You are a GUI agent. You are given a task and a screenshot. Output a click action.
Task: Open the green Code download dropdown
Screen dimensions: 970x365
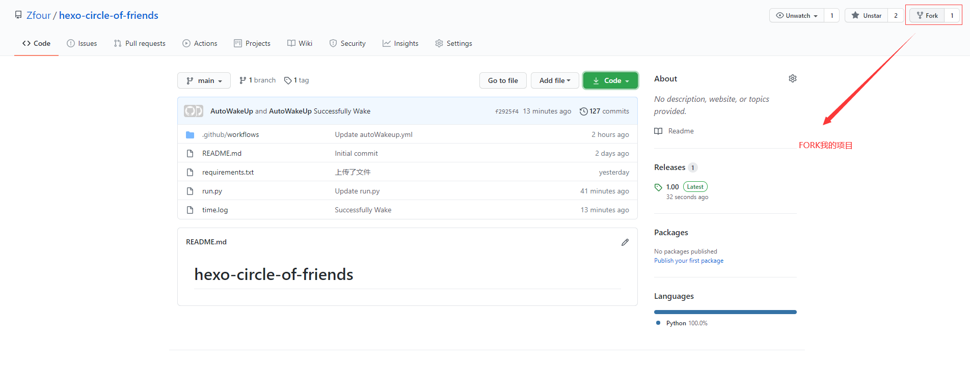click(x=610, y=80)
